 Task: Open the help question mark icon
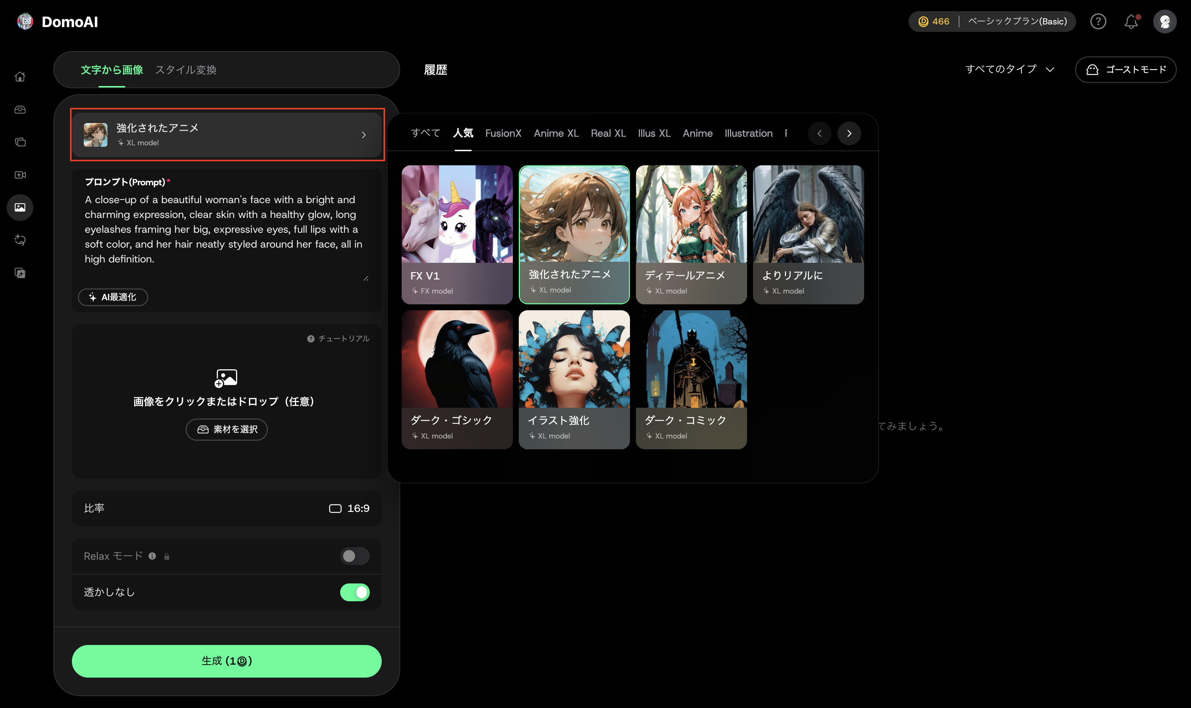(x=1098, y=21)
